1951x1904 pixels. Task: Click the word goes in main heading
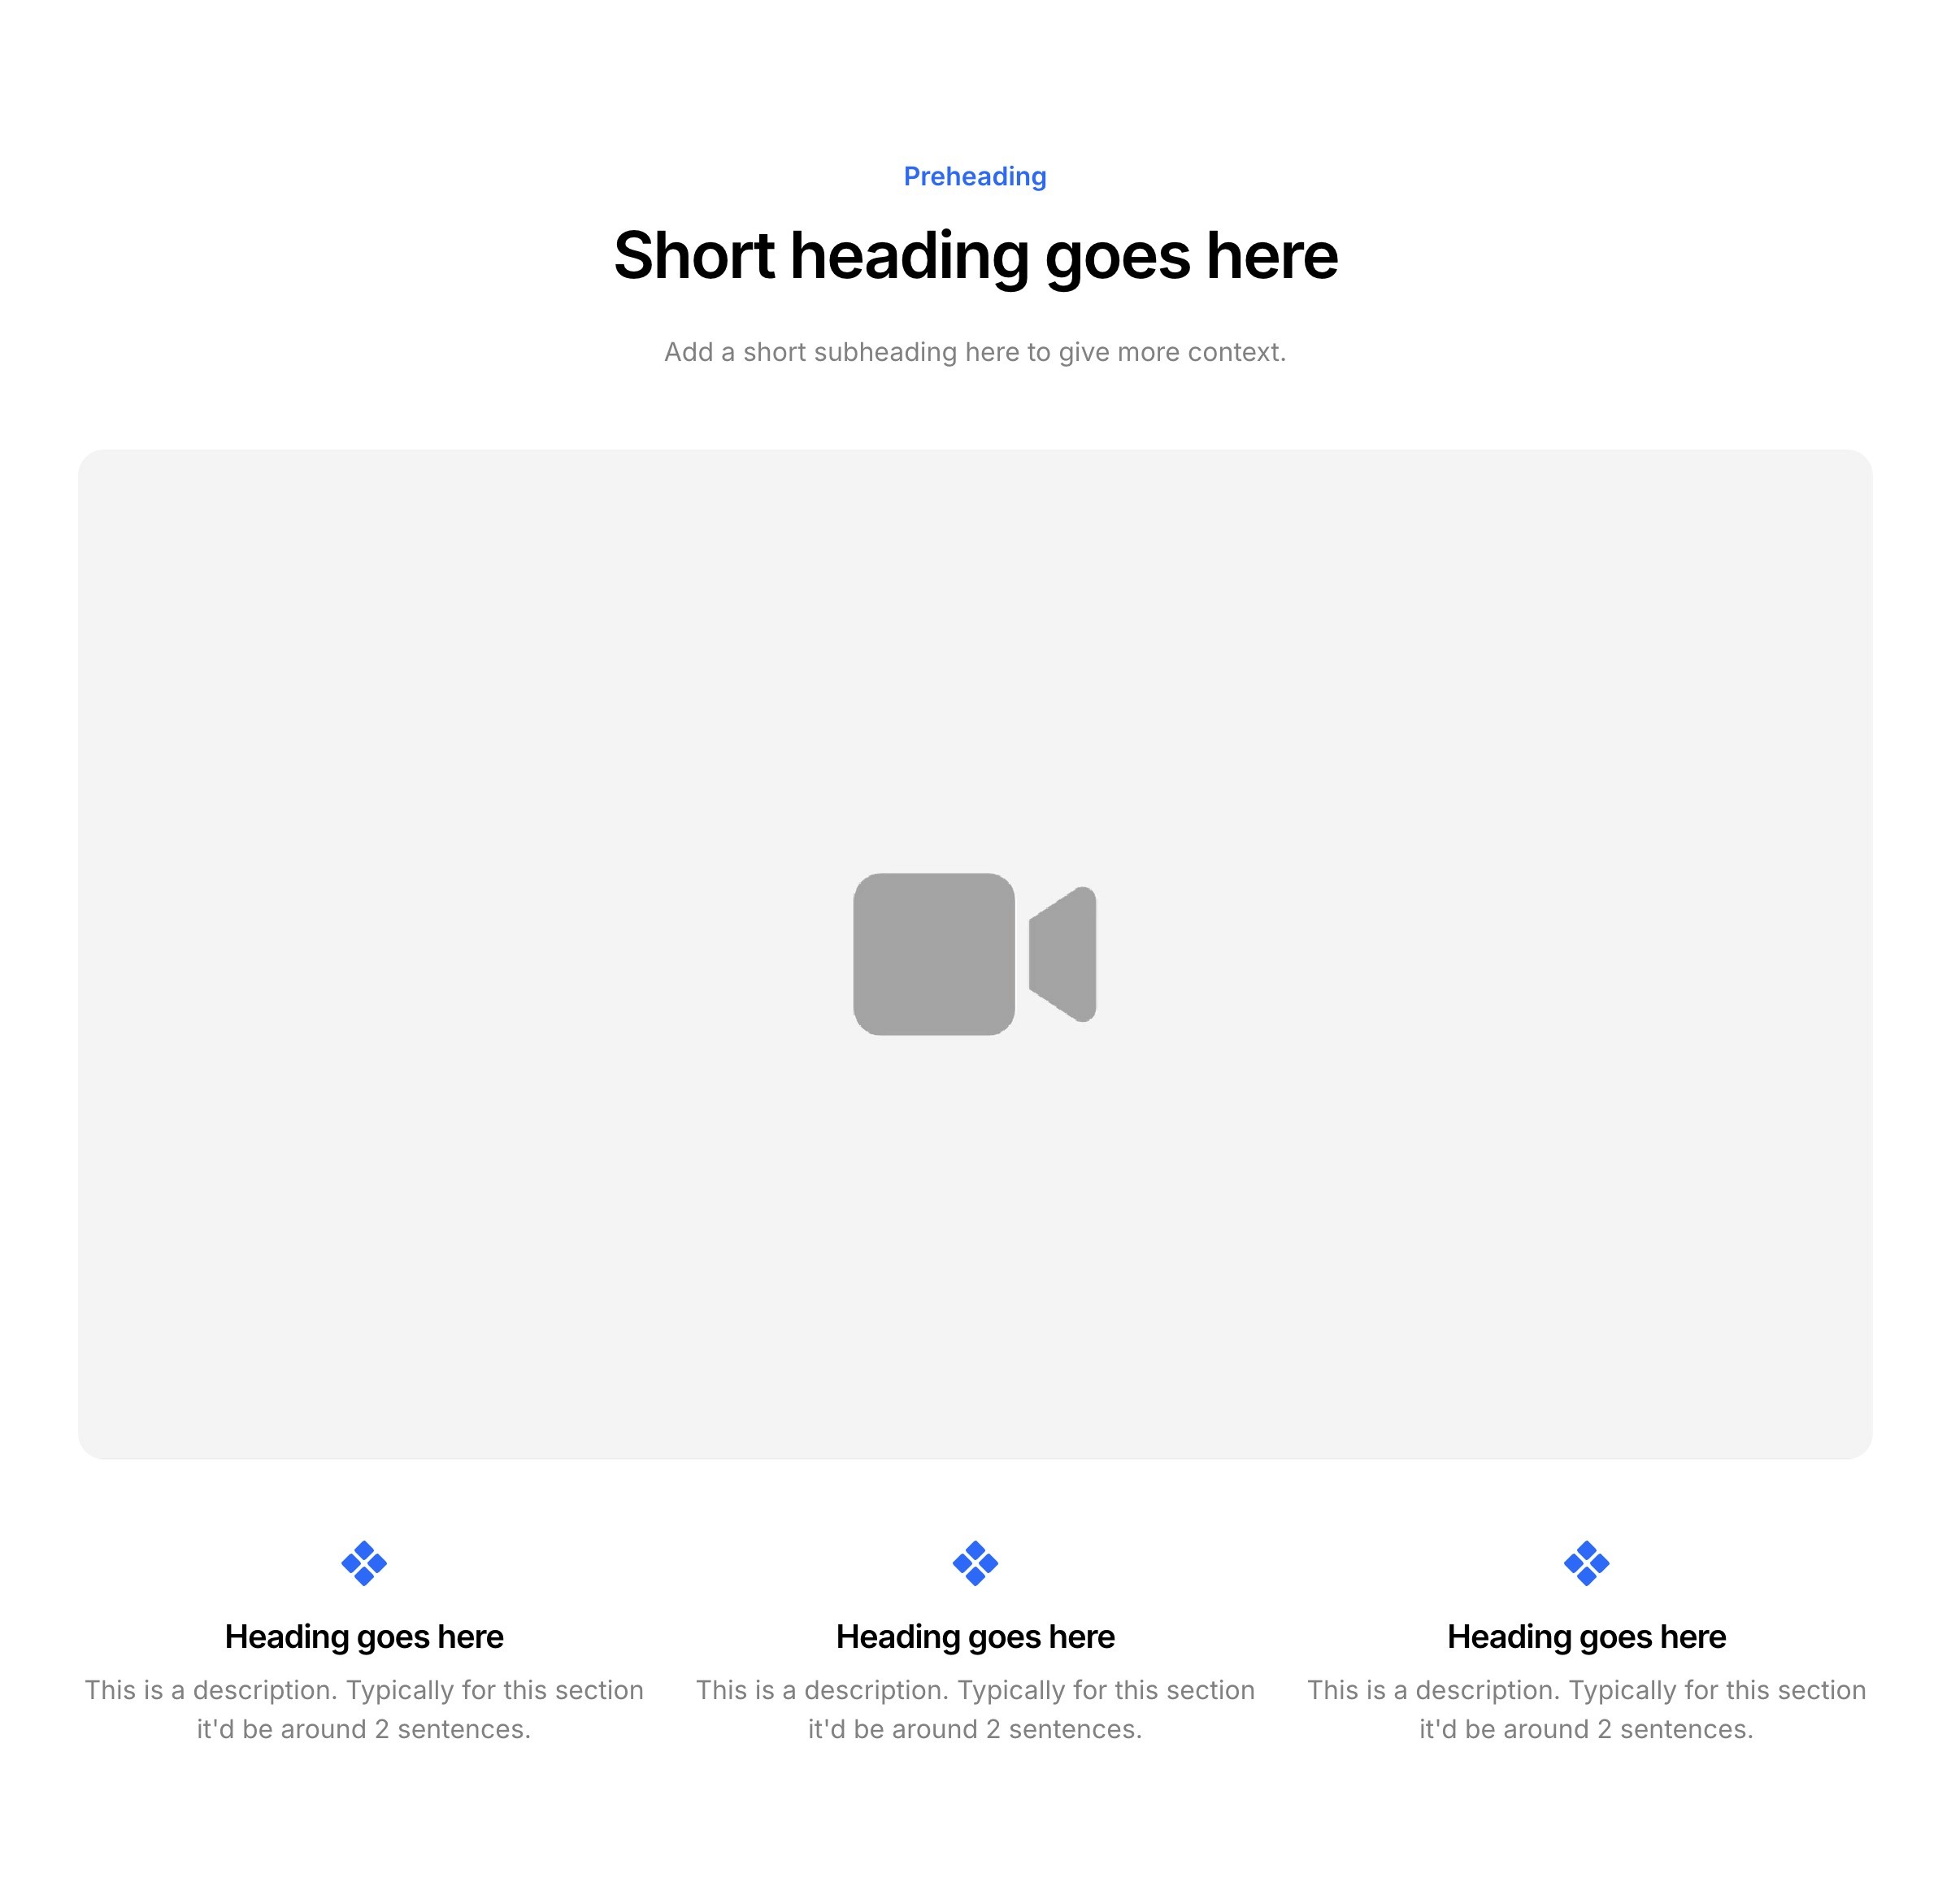[1117, 258]
